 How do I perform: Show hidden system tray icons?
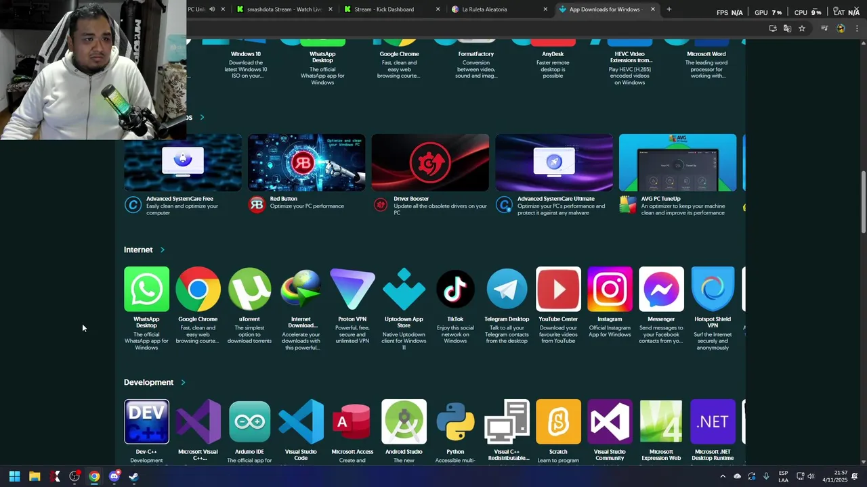tap(722, 476)
